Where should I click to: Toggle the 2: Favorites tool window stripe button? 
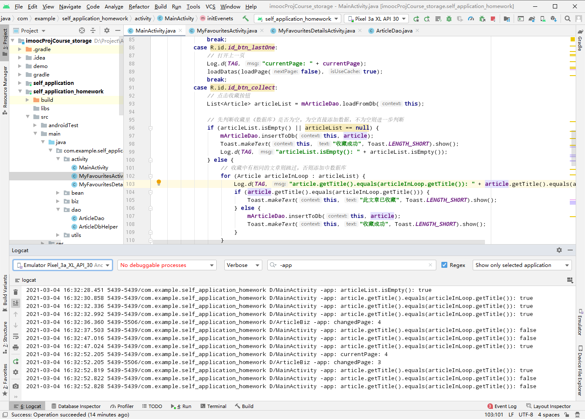pos(5,379)
